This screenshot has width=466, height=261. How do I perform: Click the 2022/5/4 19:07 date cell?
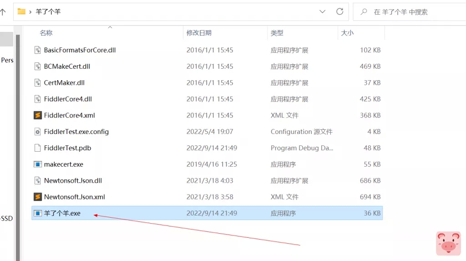[209, 132]
